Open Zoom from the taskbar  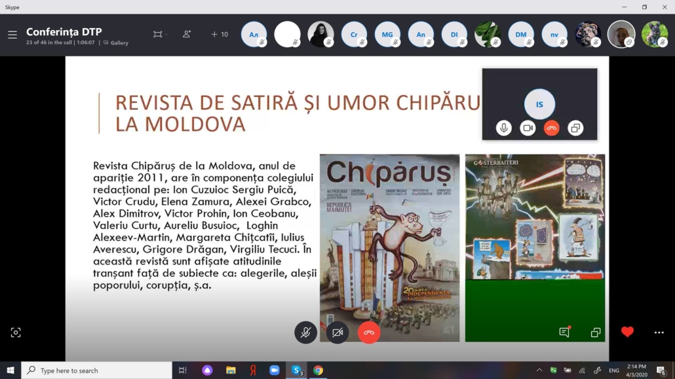click(275, 370)
